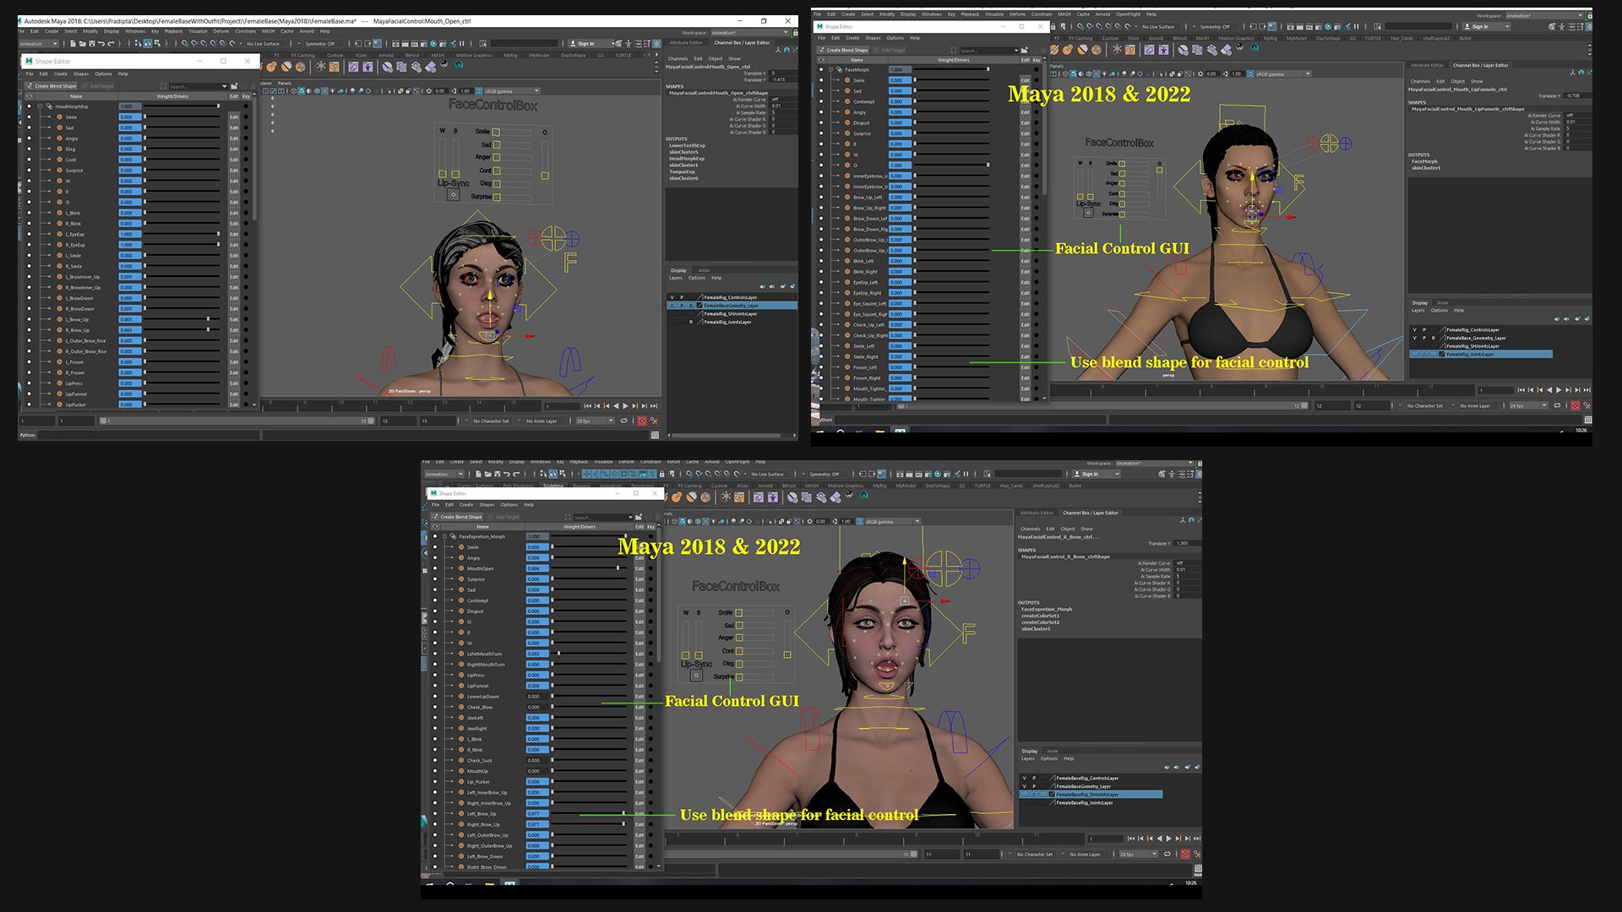Click Undo arrow icon in top-left Maya status line
The height and width of the screenshot is (912, 1622).
coord(101,43)
